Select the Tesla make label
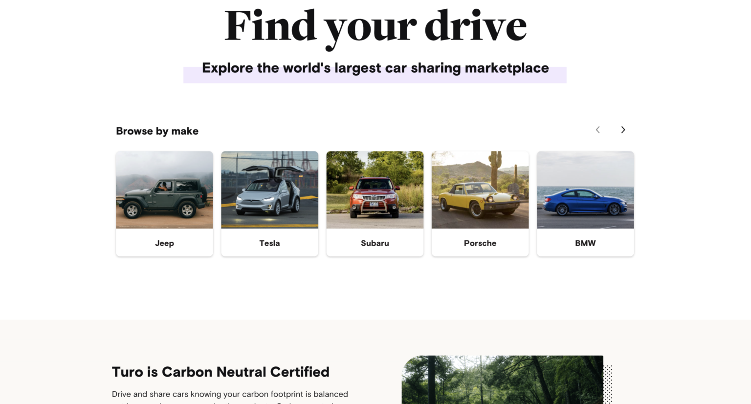This screenshot has height=404, width=751. [269, 243]
